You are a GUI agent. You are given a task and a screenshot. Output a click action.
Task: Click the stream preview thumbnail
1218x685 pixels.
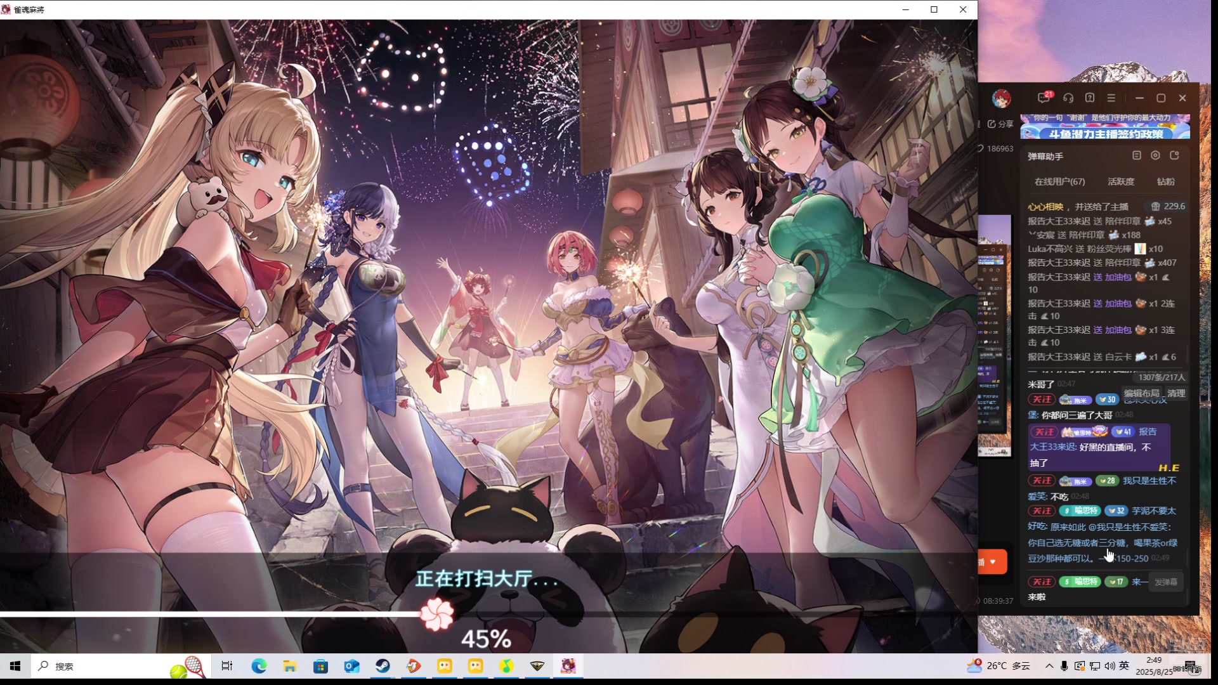(x=994, y=336)
